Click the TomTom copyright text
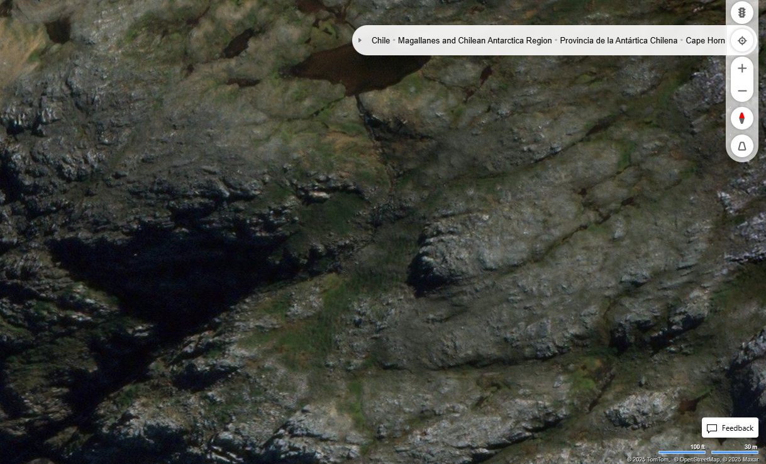 (648, 460)
